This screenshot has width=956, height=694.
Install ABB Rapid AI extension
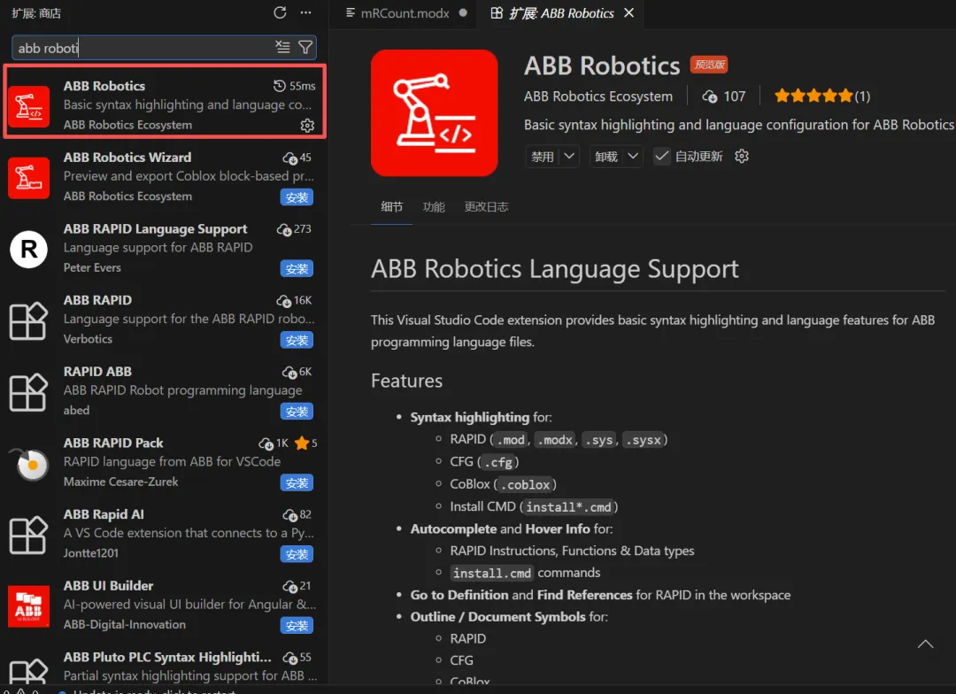point(297,554)
